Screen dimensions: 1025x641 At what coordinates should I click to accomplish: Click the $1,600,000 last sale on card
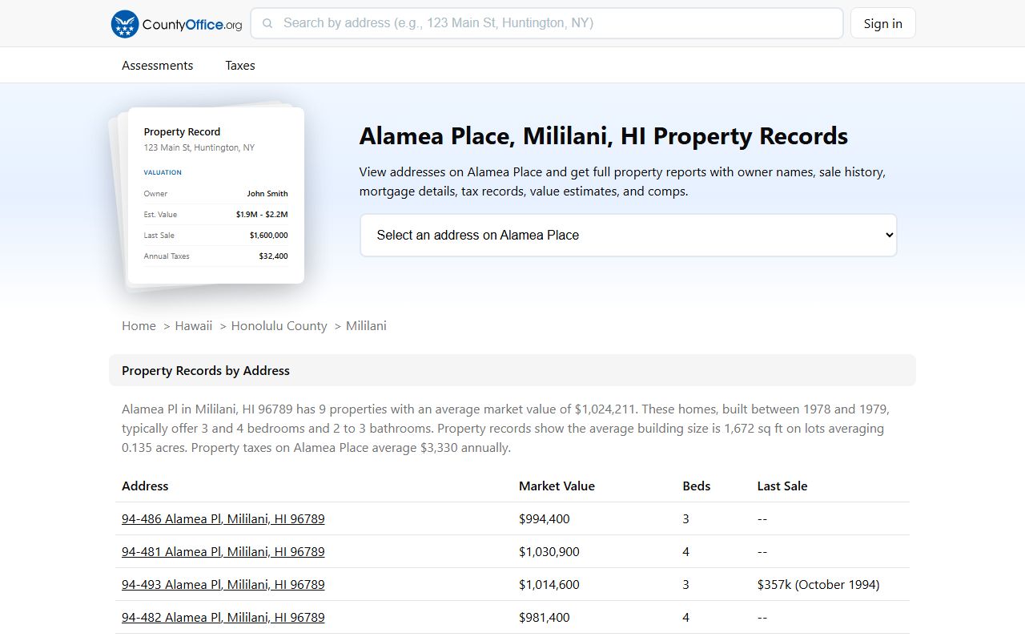[269, 236]
